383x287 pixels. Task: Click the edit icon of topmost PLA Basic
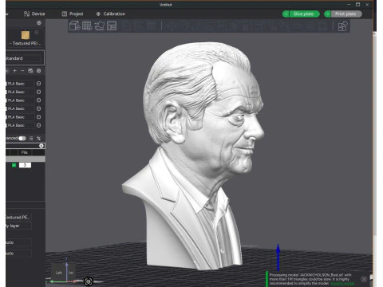[x=38, y=84]
